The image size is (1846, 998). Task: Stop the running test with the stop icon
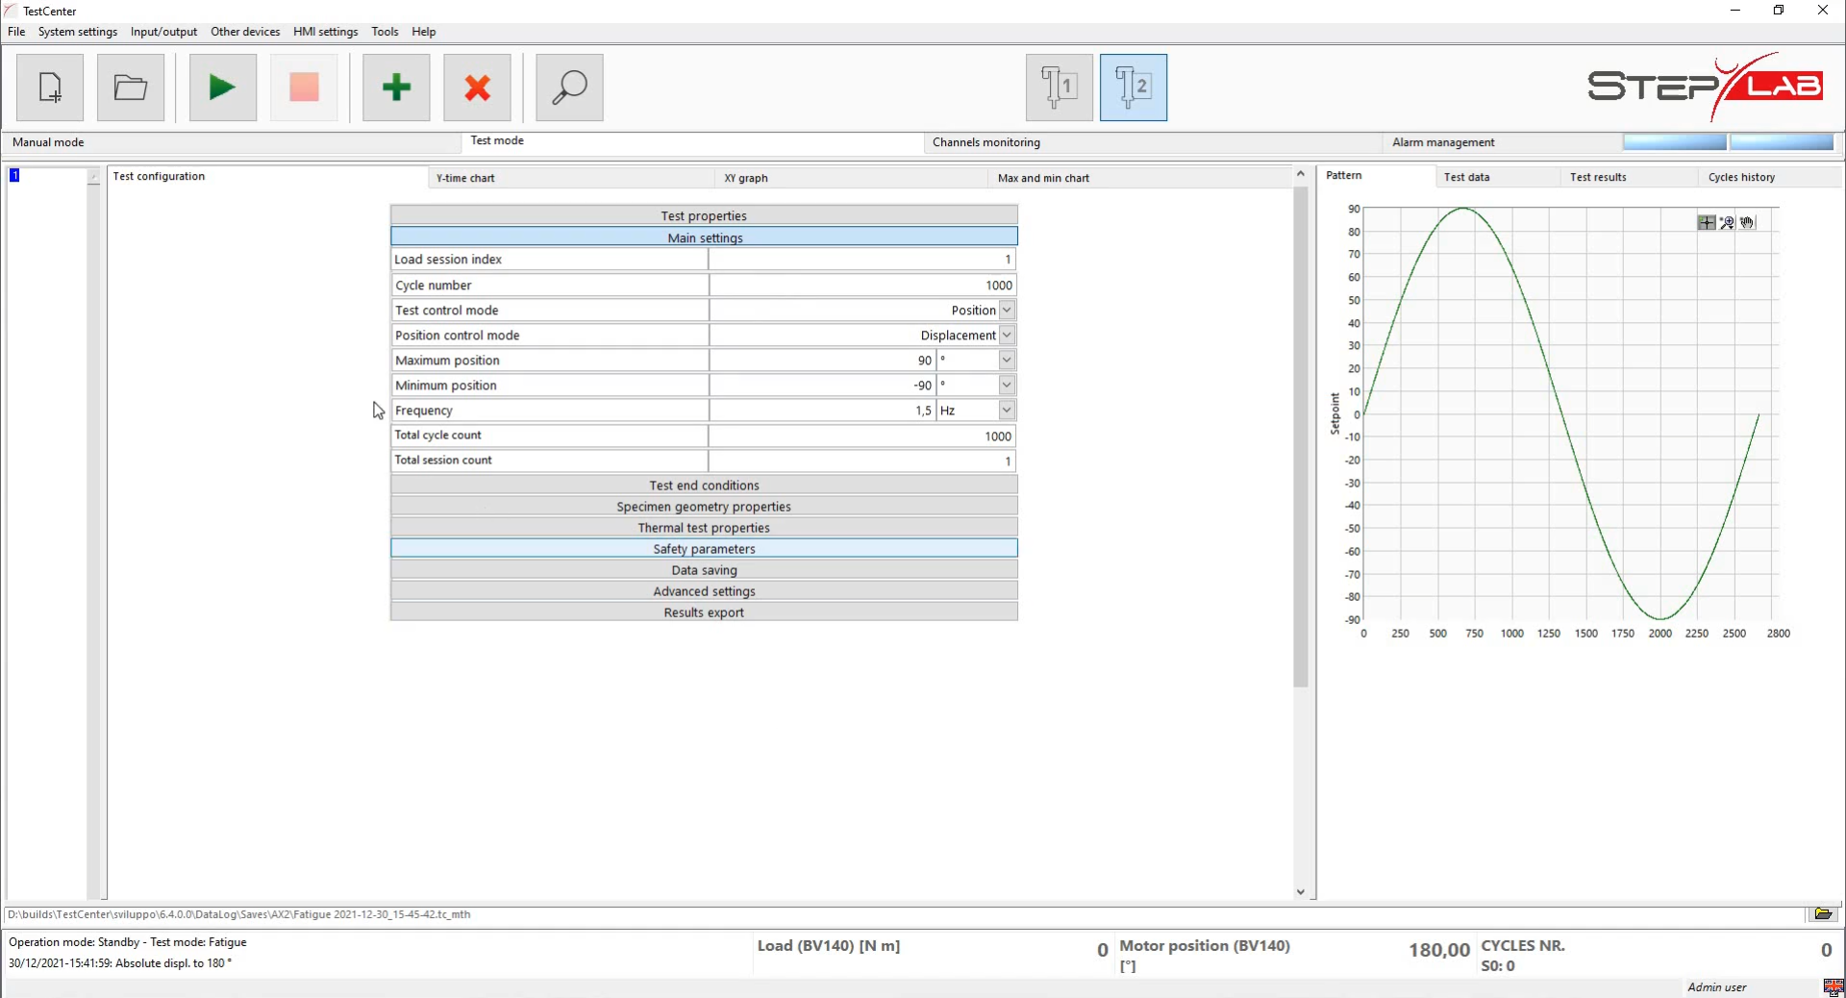click(x=304, y=87)
